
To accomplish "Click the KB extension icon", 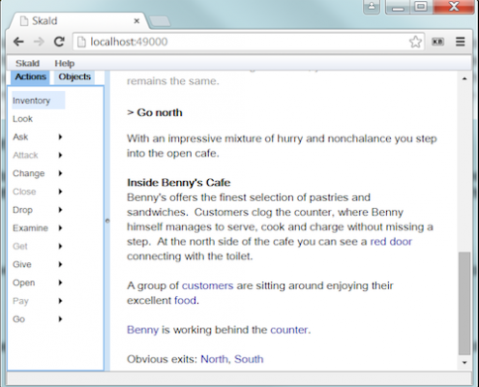I will point(437,42).
